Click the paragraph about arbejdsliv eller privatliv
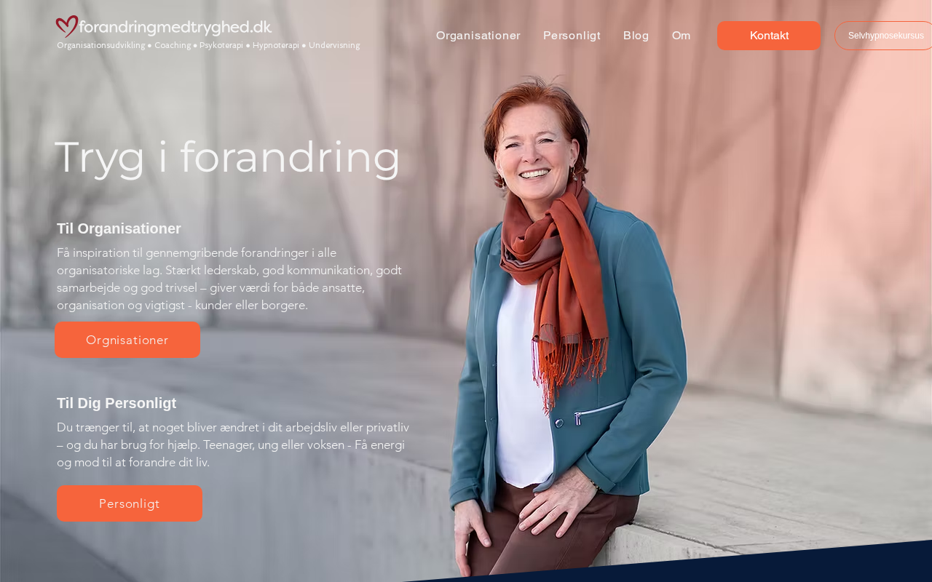 233,445
